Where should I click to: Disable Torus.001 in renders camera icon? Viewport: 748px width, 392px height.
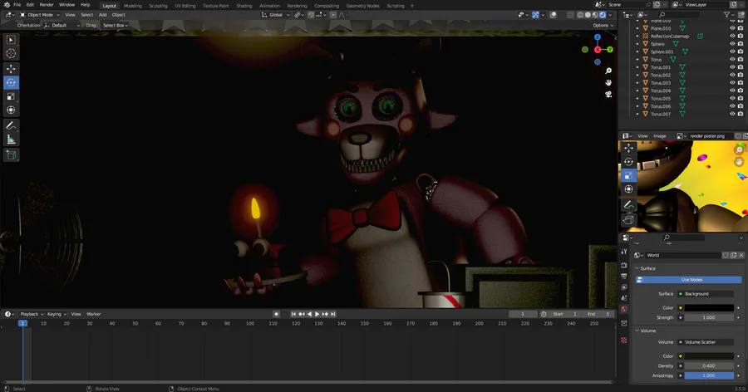click(x=741, y=67)
